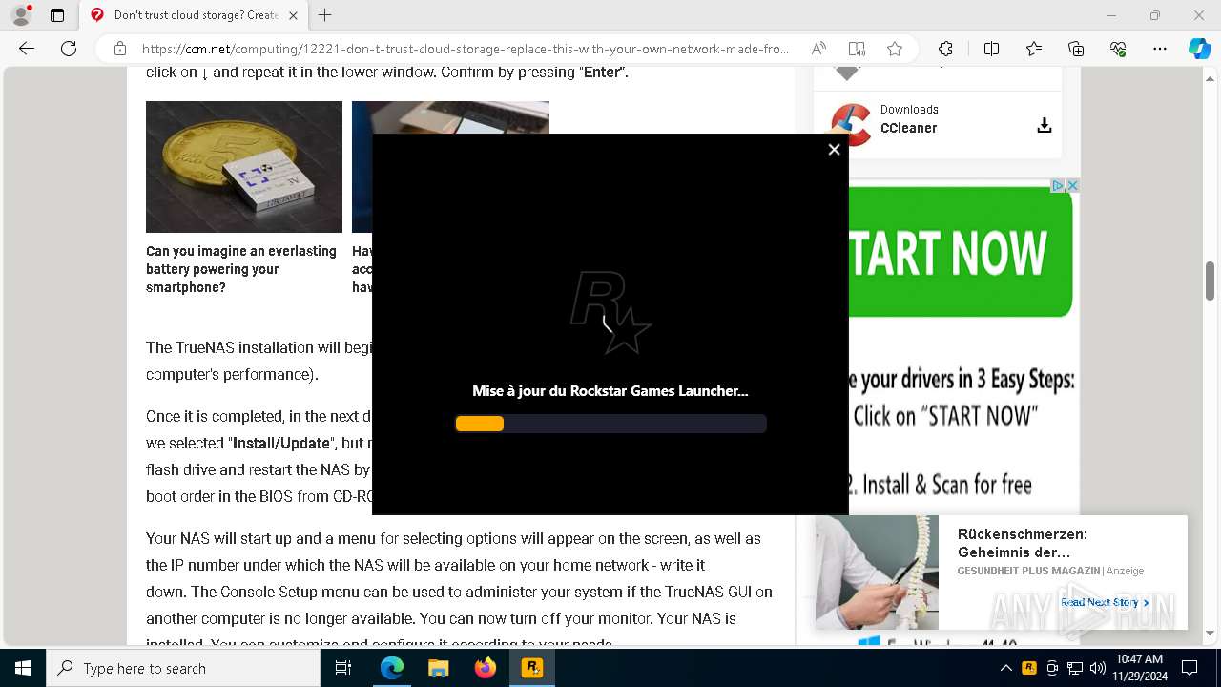Image resolution: width=1221 pixels, height=687 pixels.
Task: Launch Firefox from taskbar
Action: coord(485,668)
